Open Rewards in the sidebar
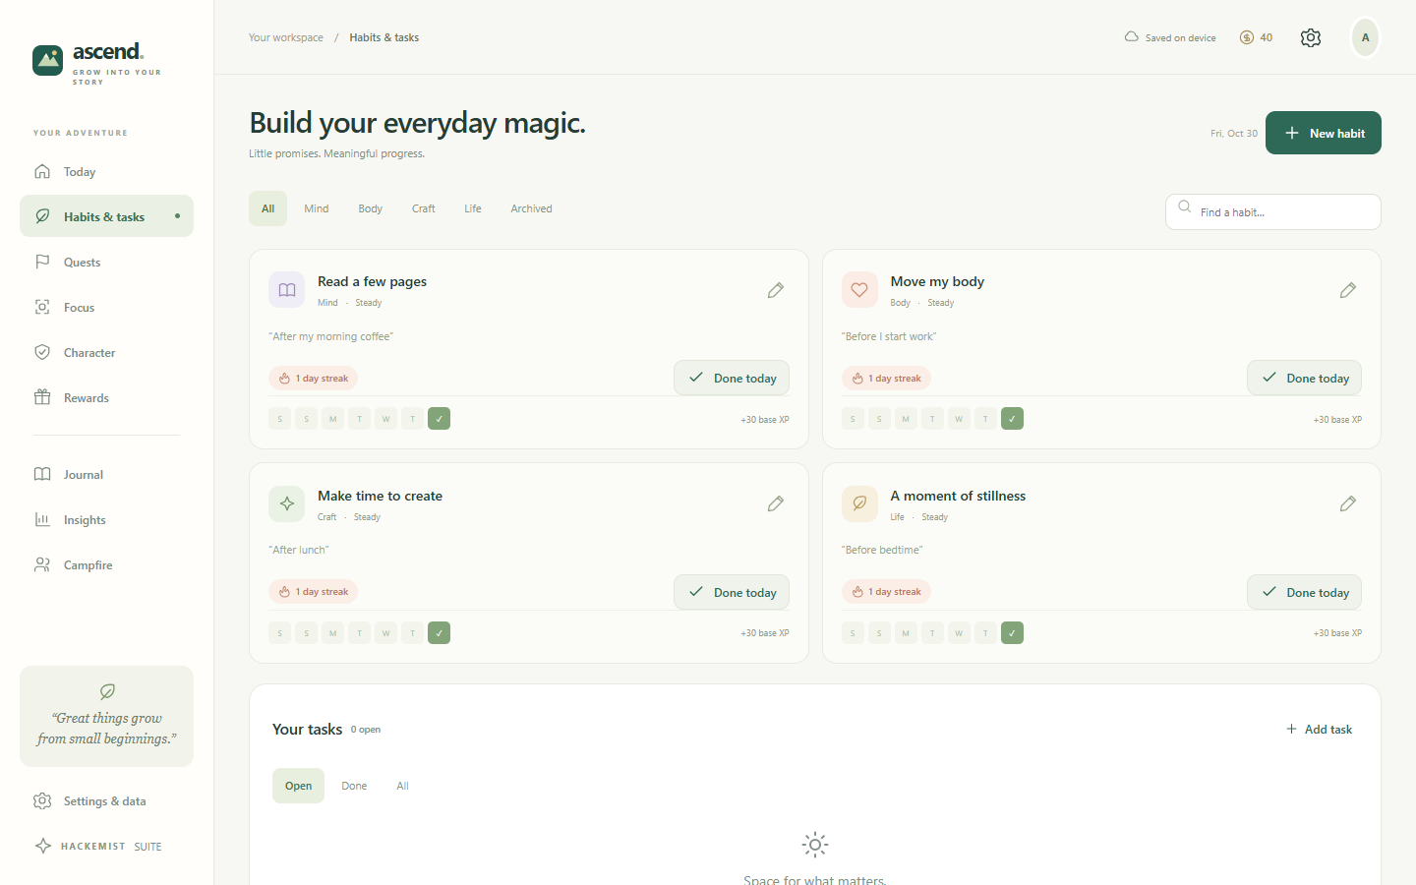Viewport: 1416px width, 885px height. pyautogui.click(x=106, y=397)
